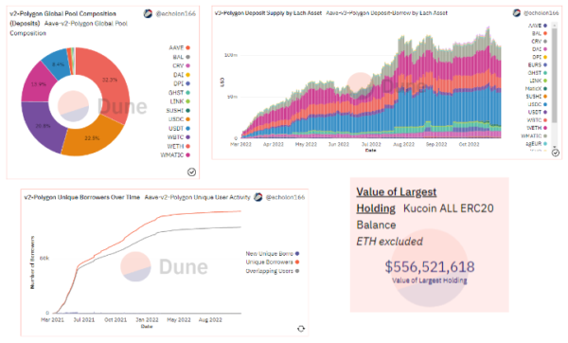
Task: Open the Aave-v3-Polygon Deposit-Borrow by Each Asset link
Action: click(387, 13)
